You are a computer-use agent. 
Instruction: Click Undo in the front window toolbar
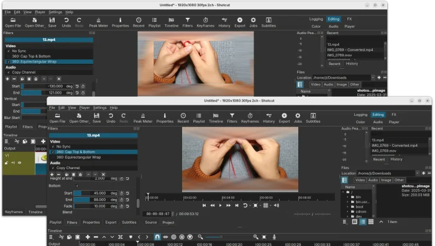pos(111,118)
